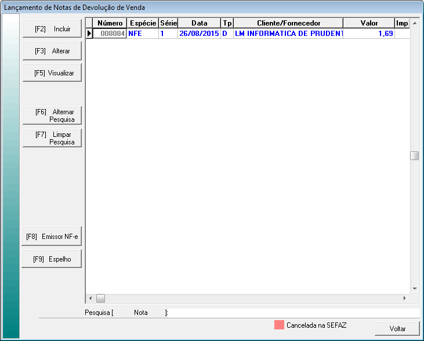Image resolution: width=424 pixels, height=341 pixels.
Task: Toggle search mode with [F6] Alternar Pesquisa
Action: [52, 115]
